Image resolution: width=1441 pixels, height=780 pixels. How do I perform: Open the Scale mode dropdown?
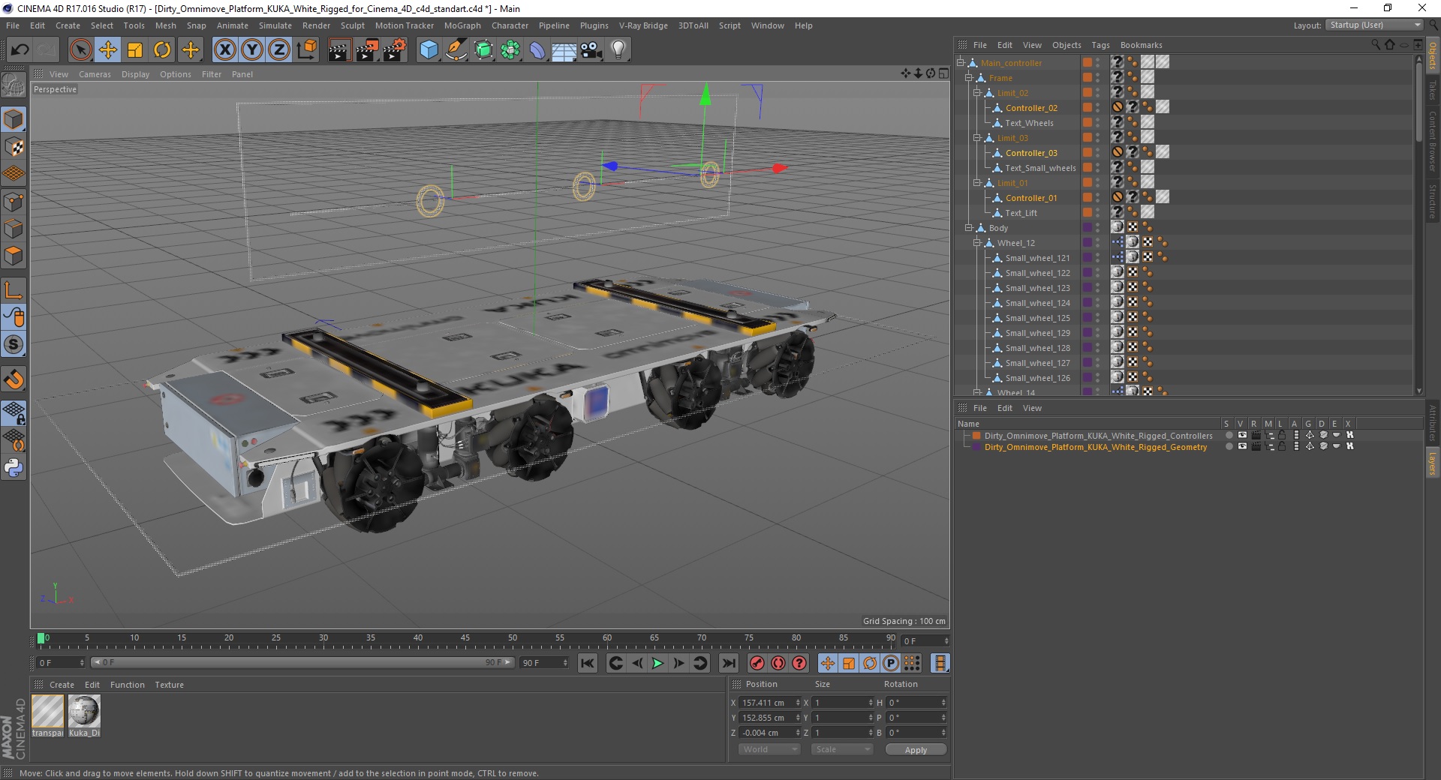[841, 749]
